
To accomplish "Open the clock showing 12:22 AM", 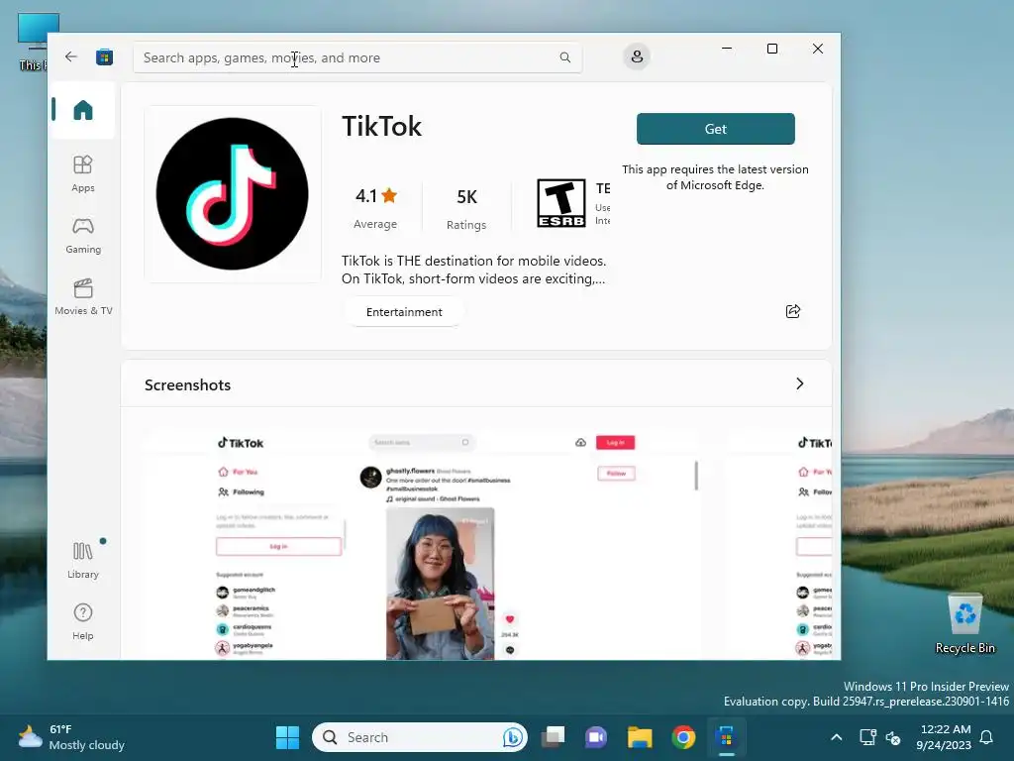I will (x=944, y=737).
